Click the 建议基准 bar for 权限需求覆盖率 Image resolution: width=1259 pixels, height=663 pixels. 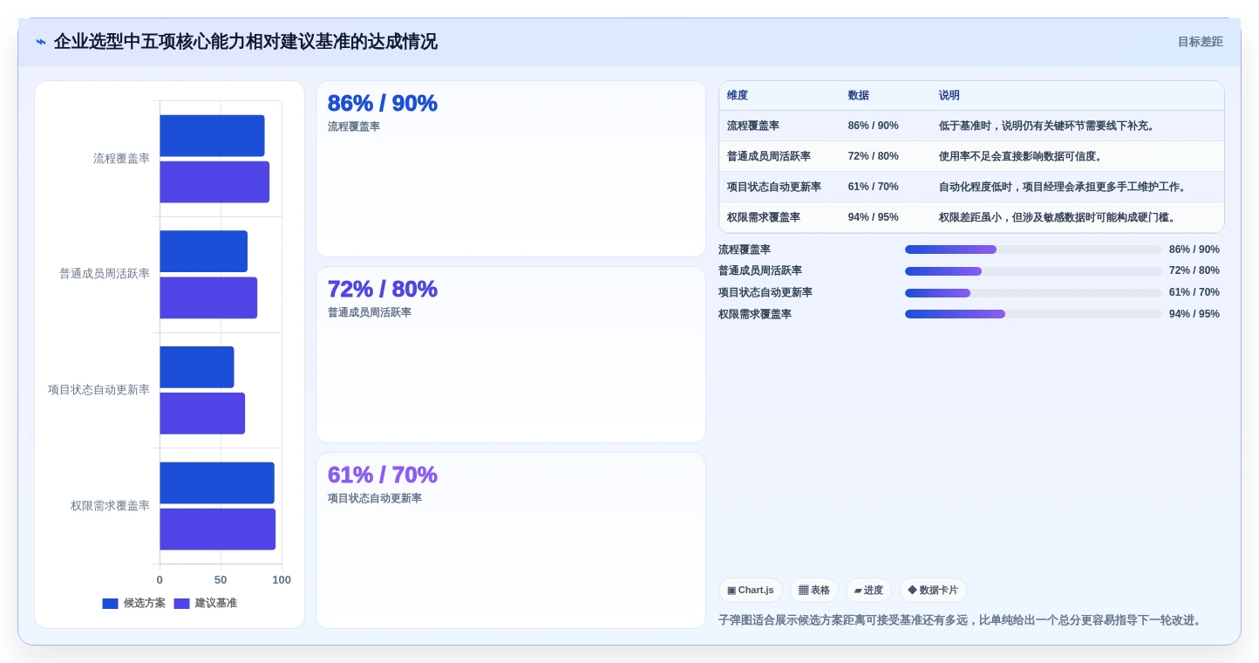coord(217,529)
